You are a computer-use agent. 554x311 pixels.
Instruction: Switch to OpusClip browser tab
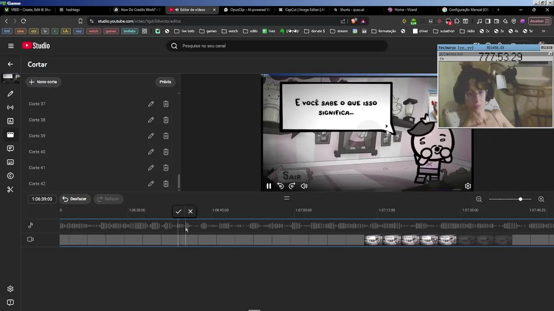pos(247,10)
